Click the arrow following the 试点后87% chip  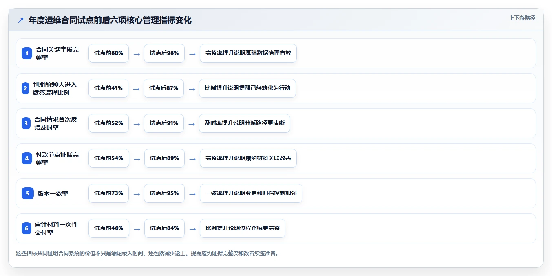point(192,89)
